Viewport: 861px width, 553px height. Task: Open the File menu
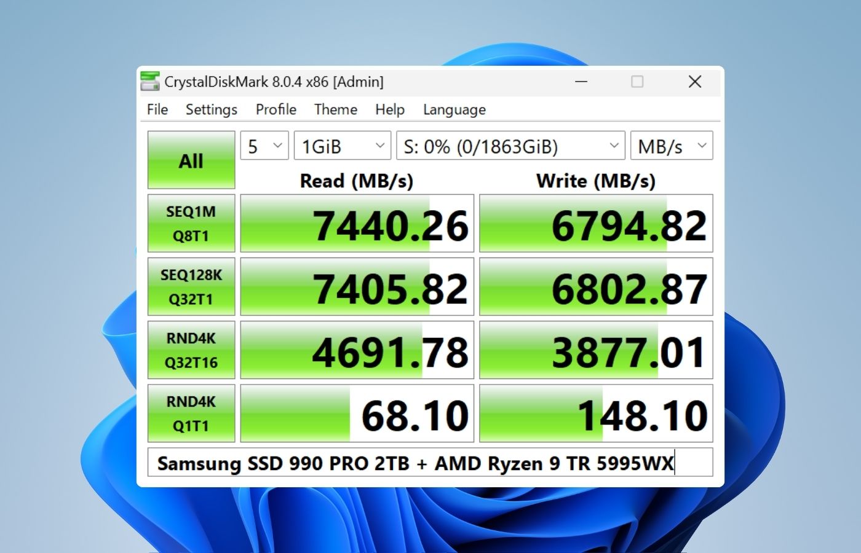[157, 109]
